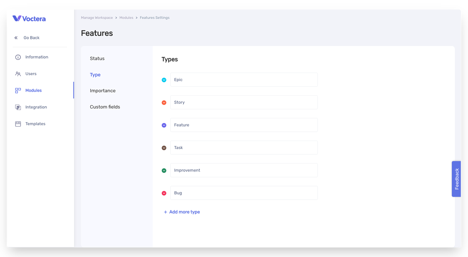Screen dimensions: 468x257
Task: Switch to the Importance tab
Action: coord(102,91)
